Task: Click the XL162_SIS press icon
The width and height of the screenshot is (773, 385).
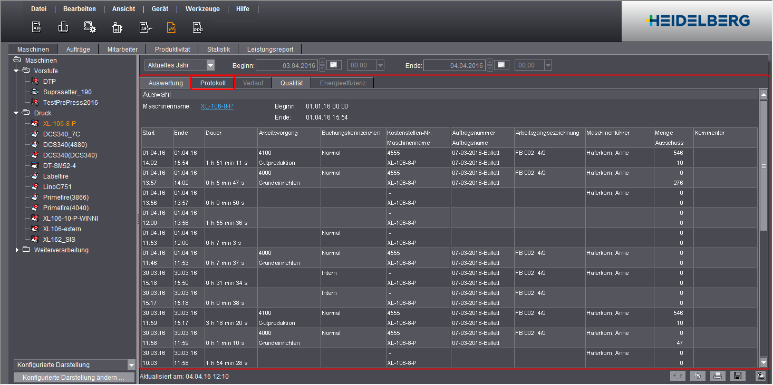Action: (35, 239)
